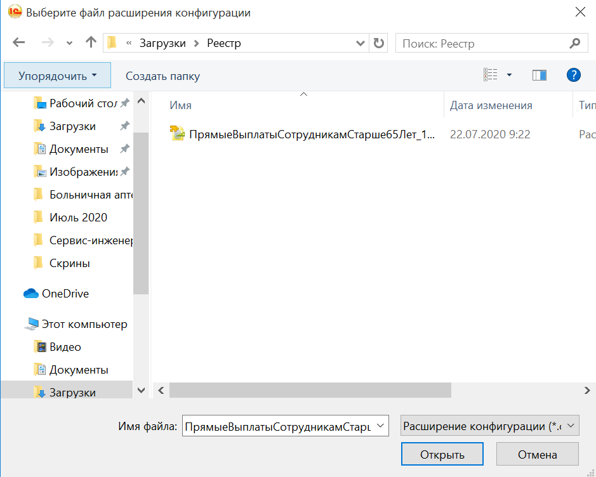Go up one folder level
The image size is (596, 477).
[91, 43]
